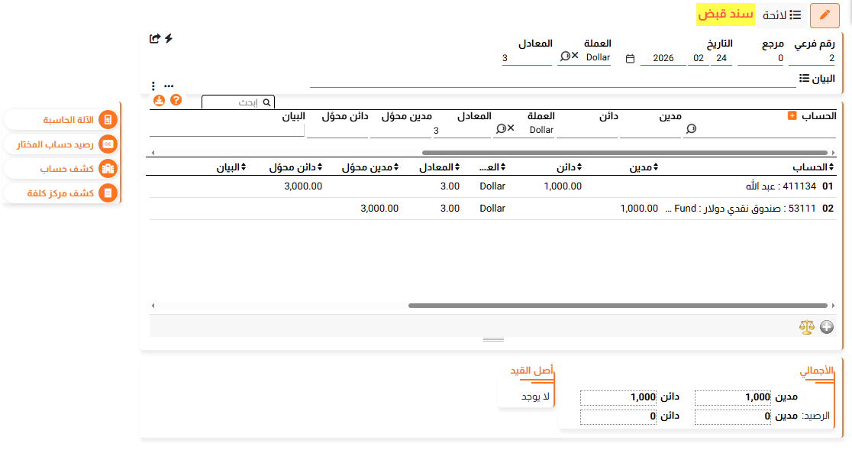Click the pencil edit button

click(x=825, y=15)
